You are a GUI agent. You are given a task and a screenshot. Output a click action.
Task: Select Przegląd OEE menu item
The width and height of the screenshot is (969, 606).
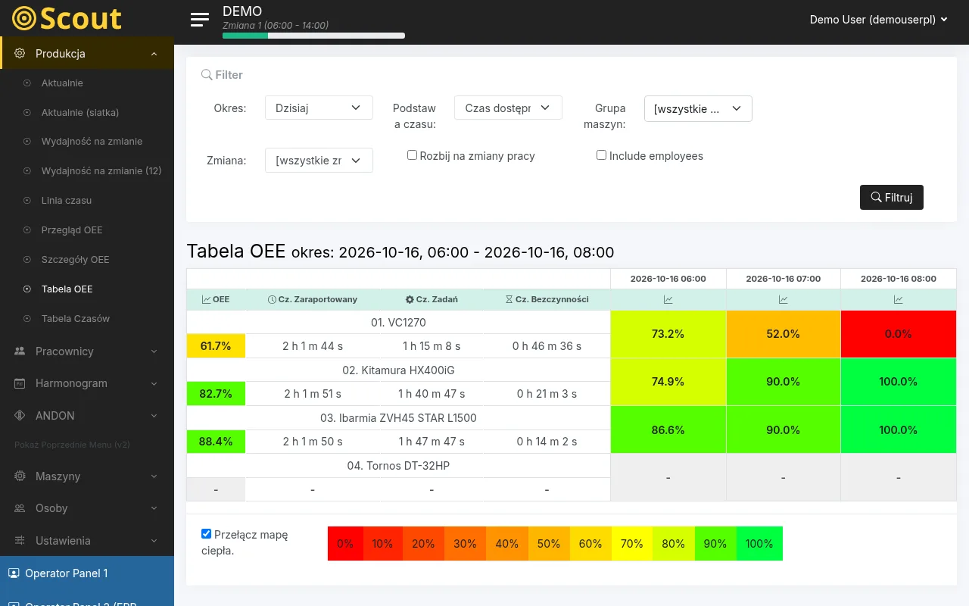[72, 230]
